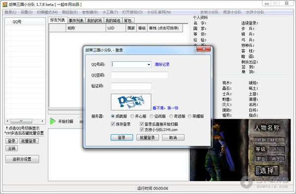Switch to the 我的城池 tab
The height and width of the screenshot is (194, 296).
[113, 21]
